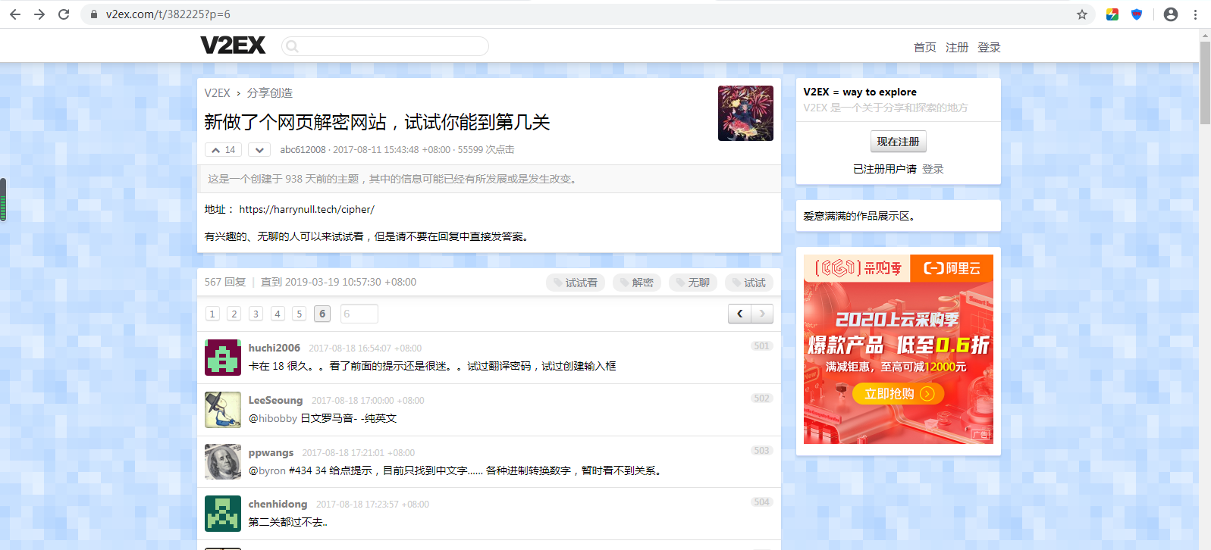Screen dimensions: 1211x550
Task: Open the browser profile icon
Action: [x=1170, y=14]
